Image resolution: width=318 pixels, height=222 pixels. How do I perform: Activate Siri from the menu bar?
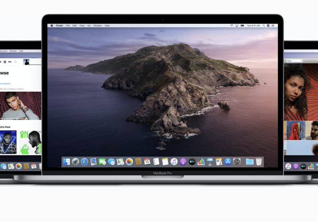click(268, 25)
